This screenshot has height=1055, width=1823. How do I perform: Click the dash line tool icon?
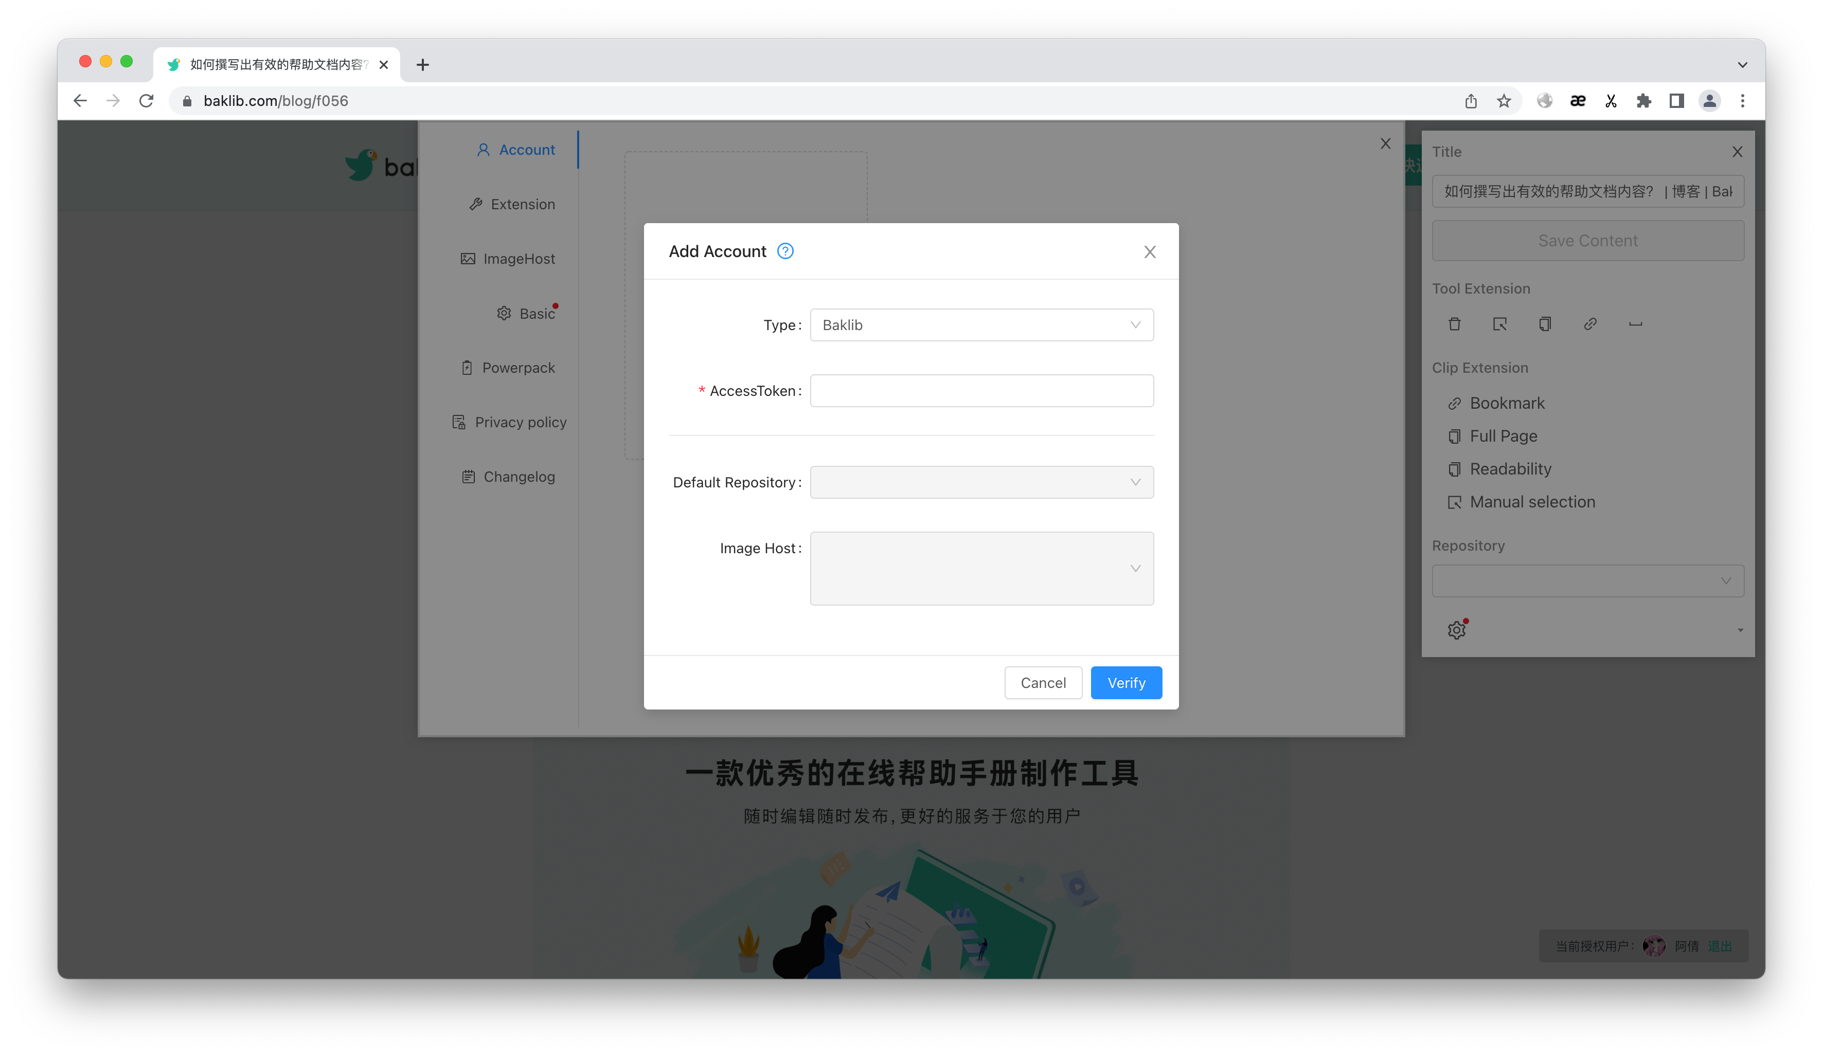1636,324
